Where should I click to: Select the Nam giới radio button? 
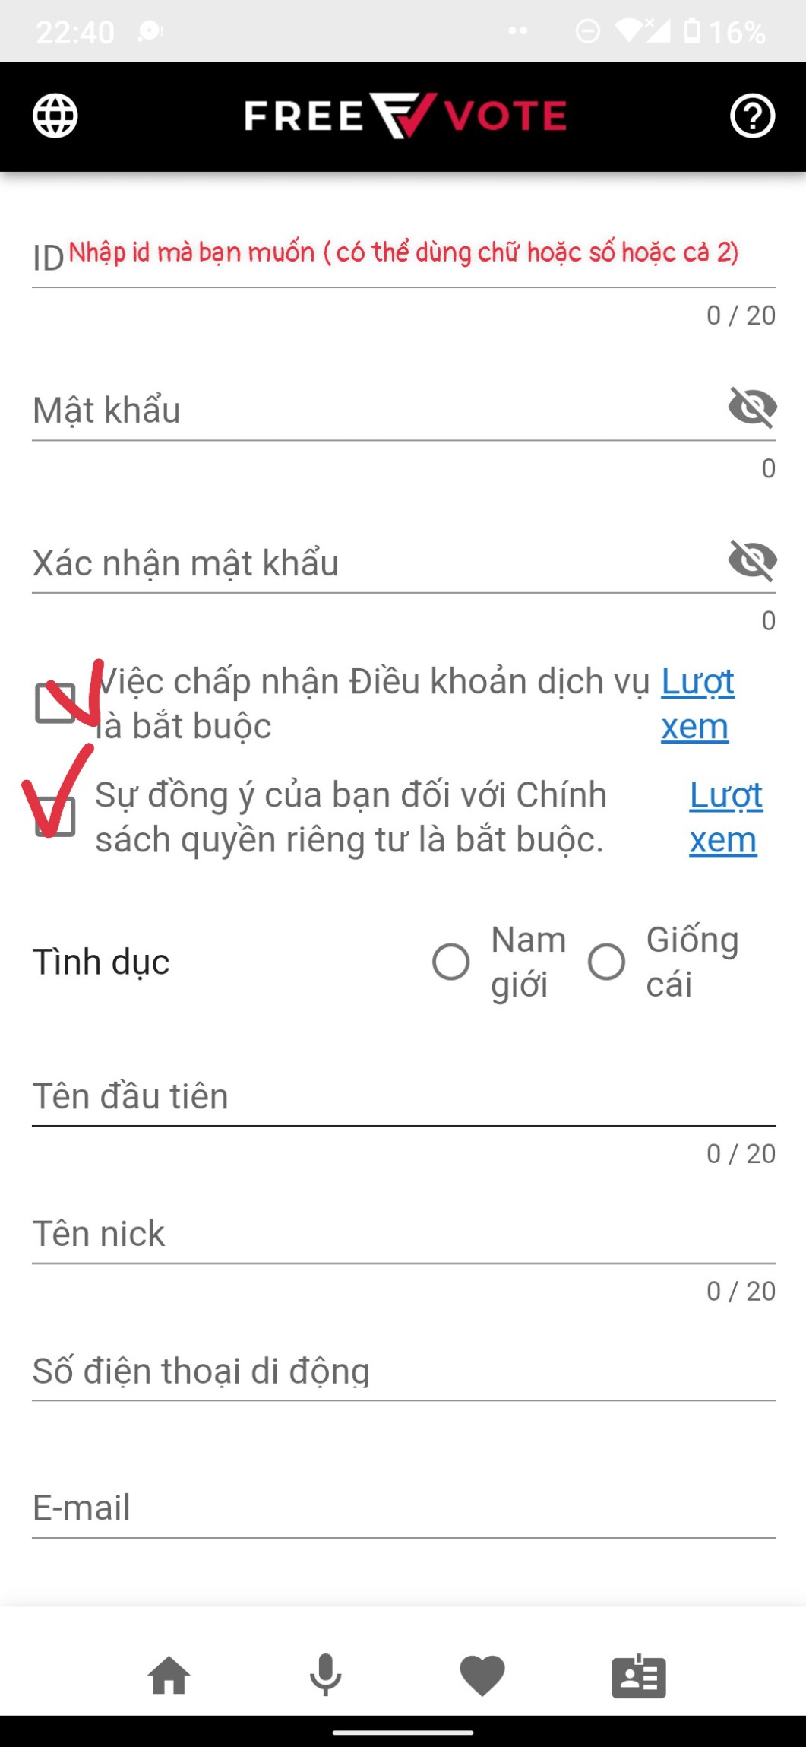coord(450,962)
